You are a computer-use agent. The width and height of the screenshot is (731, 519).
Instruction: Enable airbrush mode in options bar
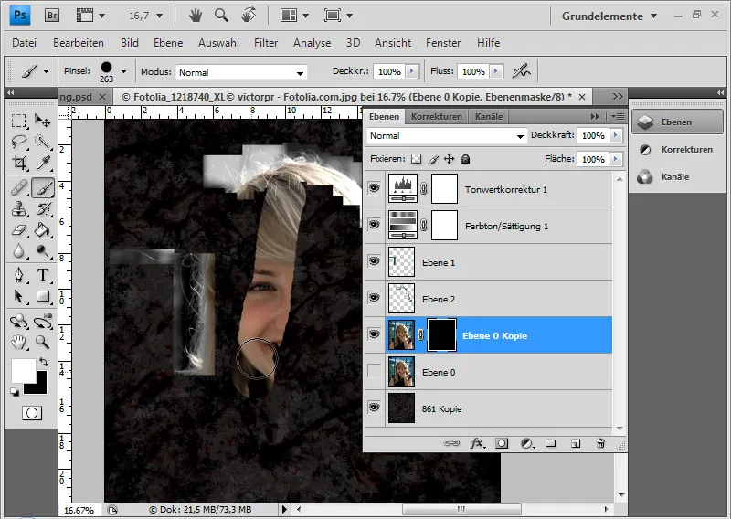[522, 71]
